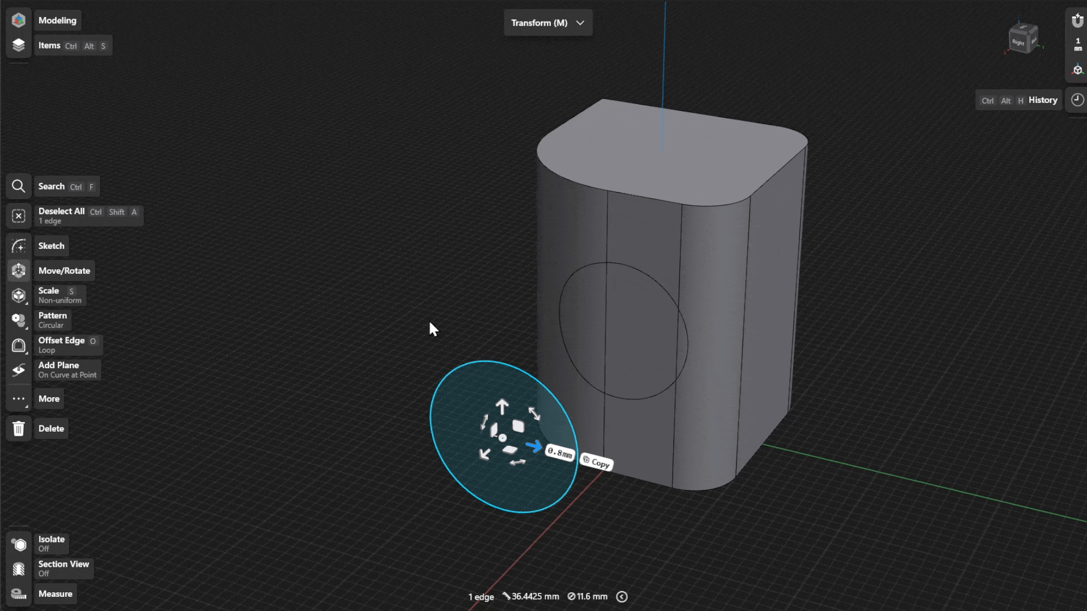
Task: Click the Modeling label
Action: click(x=57, y=20)
